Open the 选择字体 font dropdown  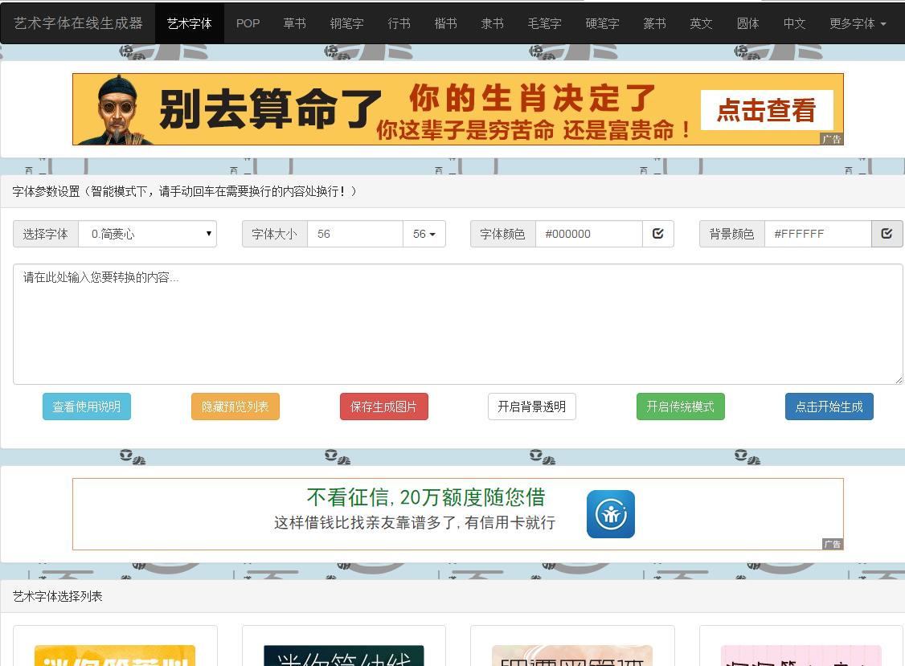(x=147, y=234)
